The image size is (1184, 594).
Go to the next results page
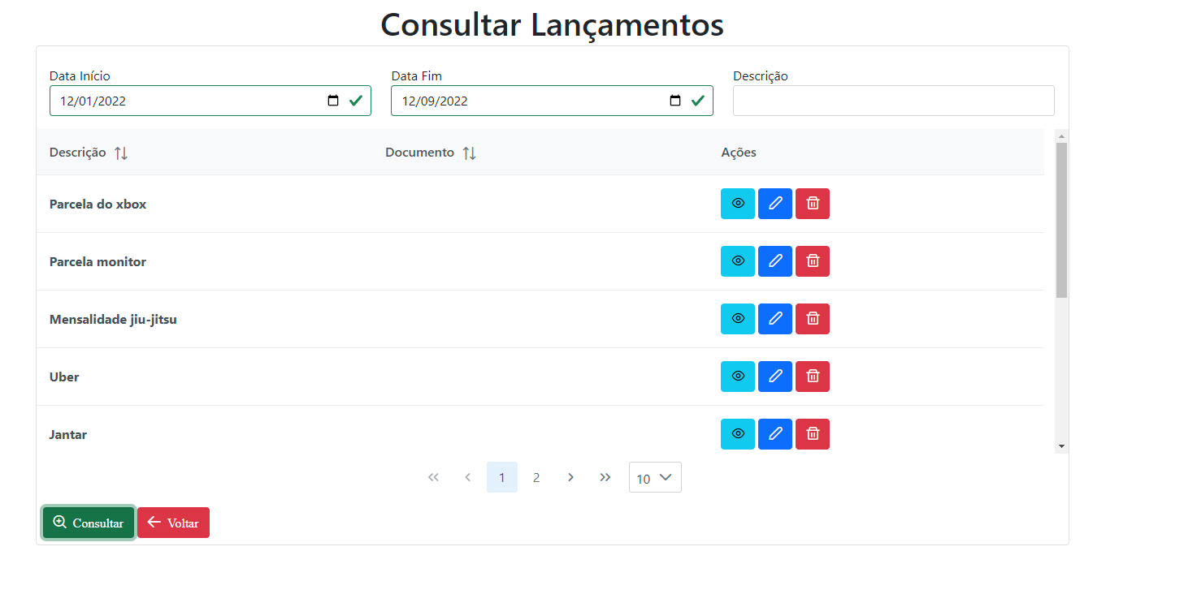(x=570, y=477)
